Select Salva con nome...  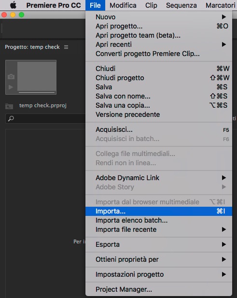(x=159, y=96)
